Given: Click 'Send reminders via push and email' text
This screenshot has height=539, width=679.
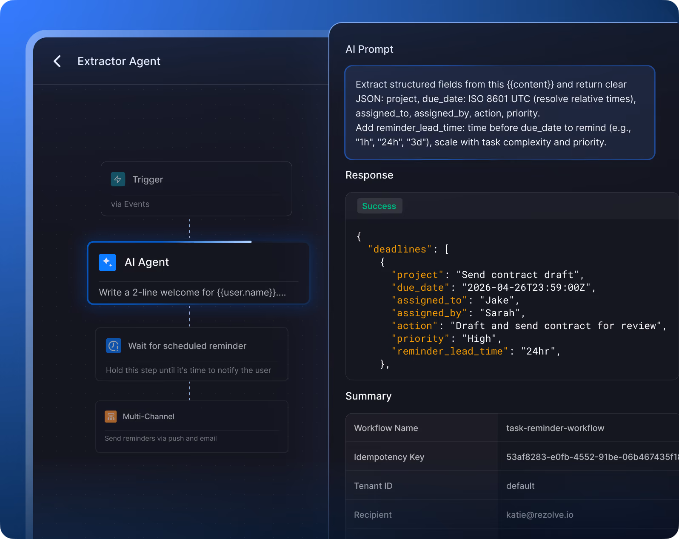Looking at the screenshot, I should click(161, 438).
